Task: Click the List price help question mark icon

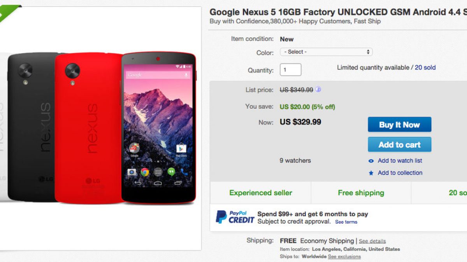Action: coord(318,90)
